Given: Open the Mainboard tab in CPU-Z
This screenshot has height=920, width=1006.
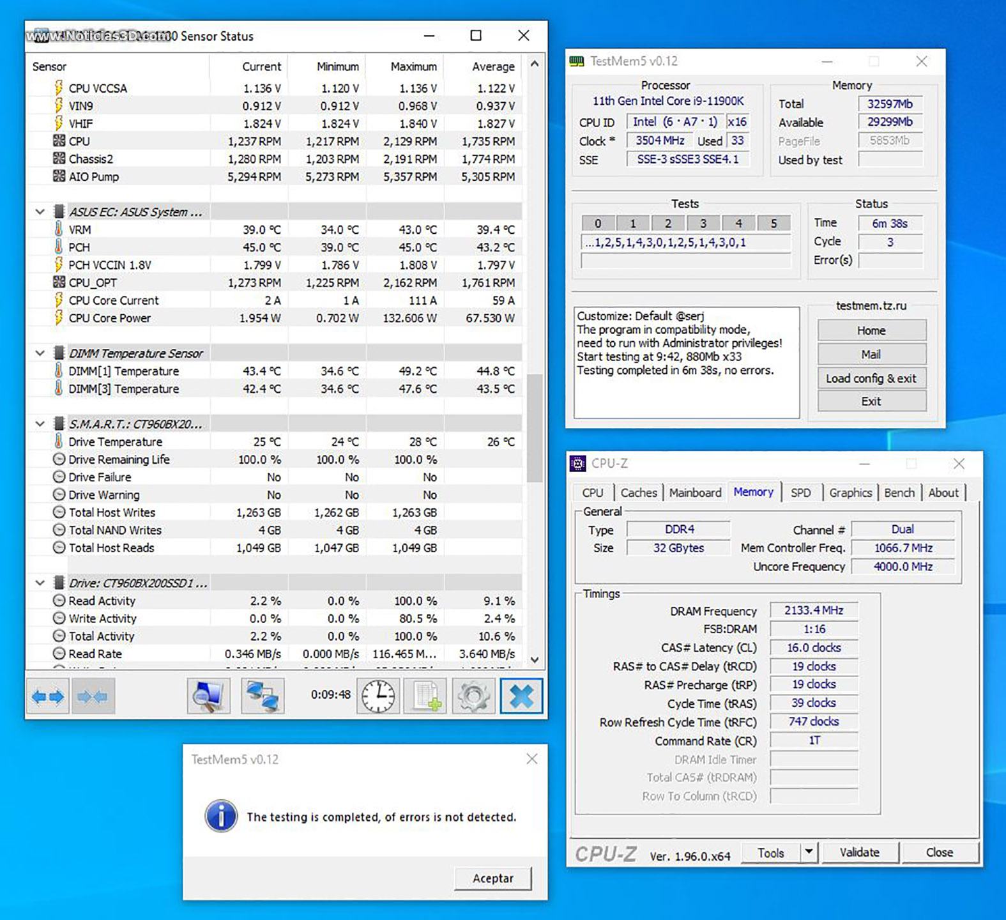Looking at the screenshot, I should coord(695,493).
